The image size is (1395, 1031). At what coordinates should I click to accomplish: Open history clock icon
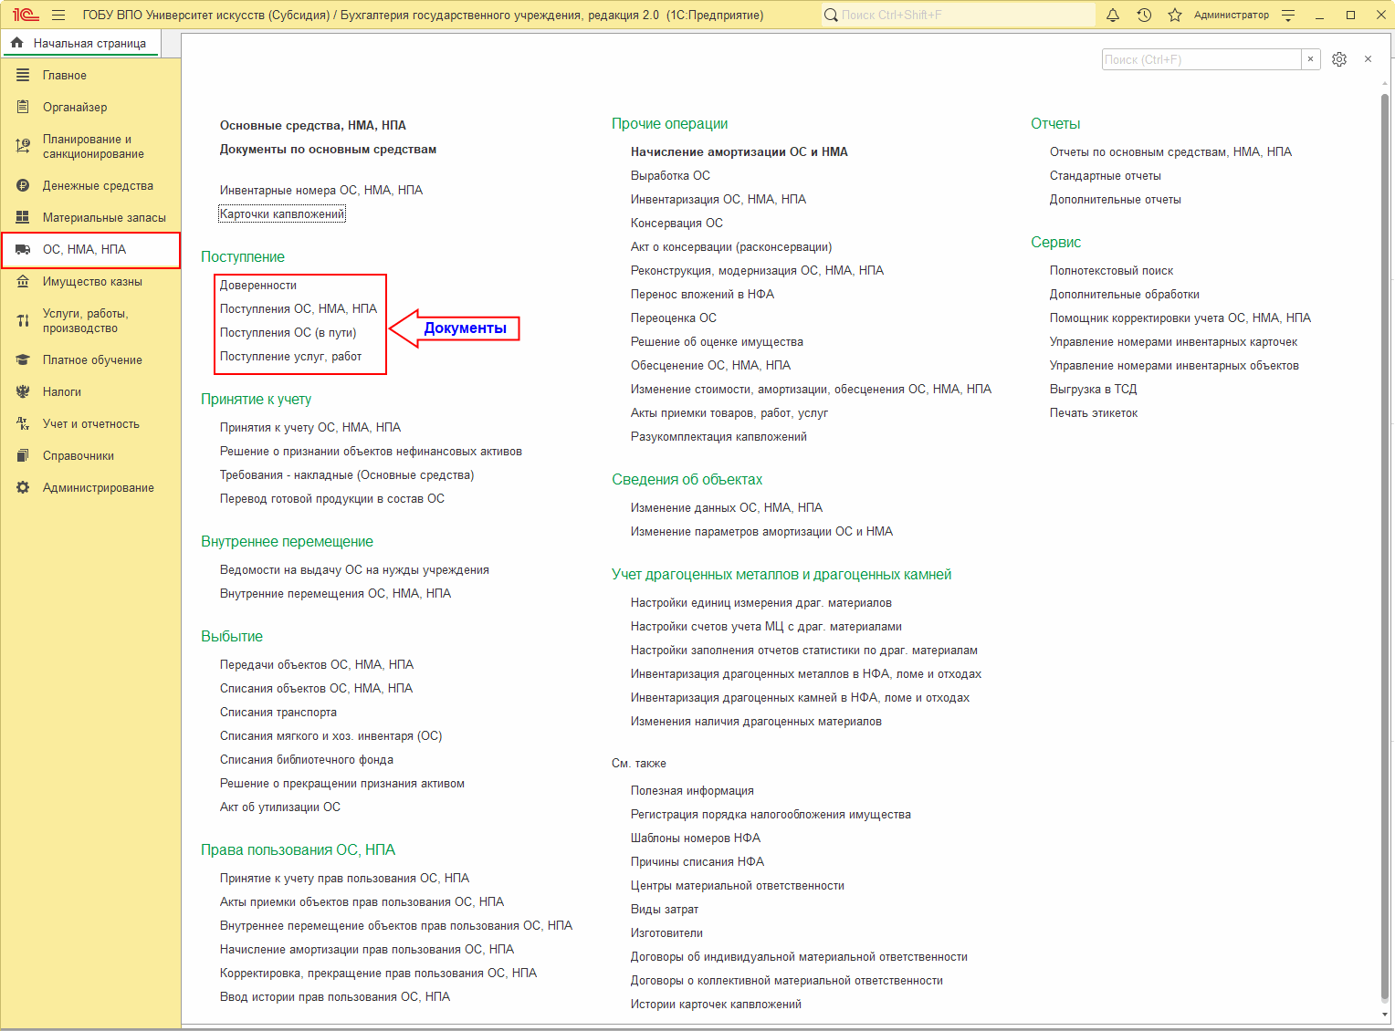[1144, 15]
